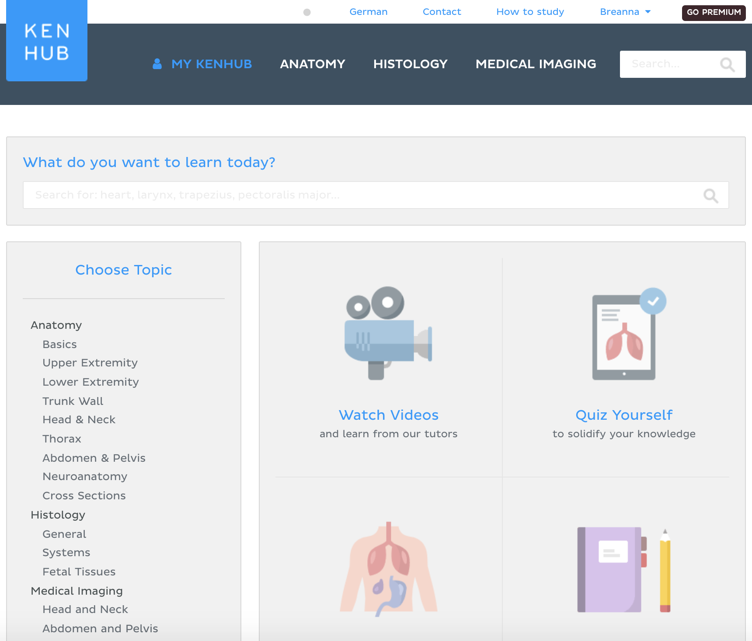This screenshot has width=752, height=641.
Task: Open the Histology navigation menu
Action: (411, 64)
